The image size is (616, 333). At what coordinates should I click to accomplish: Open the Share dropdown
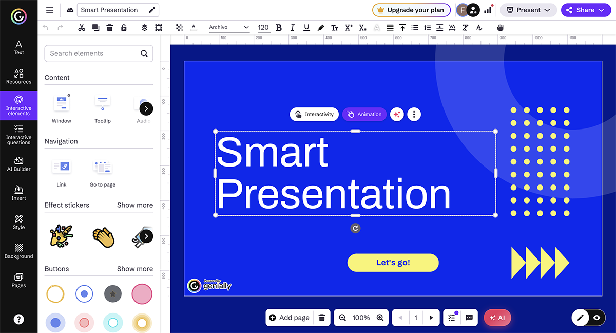coord(586,10)
